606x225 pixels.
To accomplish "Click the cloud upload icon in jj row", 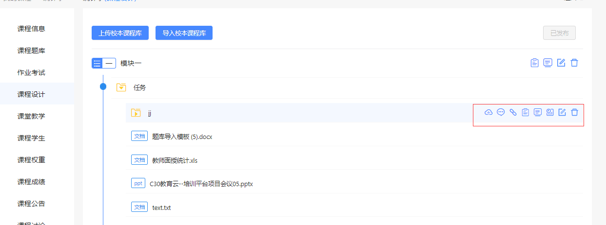I will pos(488,112).
